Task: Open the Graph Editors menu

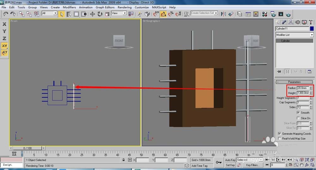Action: pyautogui.click(x=105, y=7)
